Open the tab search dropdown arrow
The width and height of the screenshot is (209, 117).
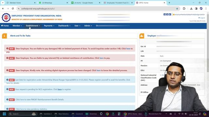(x=3, y=3)
